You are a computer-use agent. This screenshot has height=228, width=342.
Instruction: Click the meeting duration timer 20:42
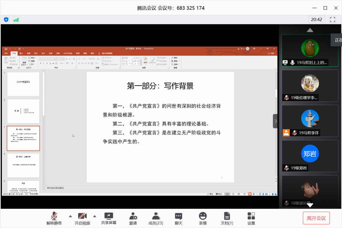coord(316,19)
